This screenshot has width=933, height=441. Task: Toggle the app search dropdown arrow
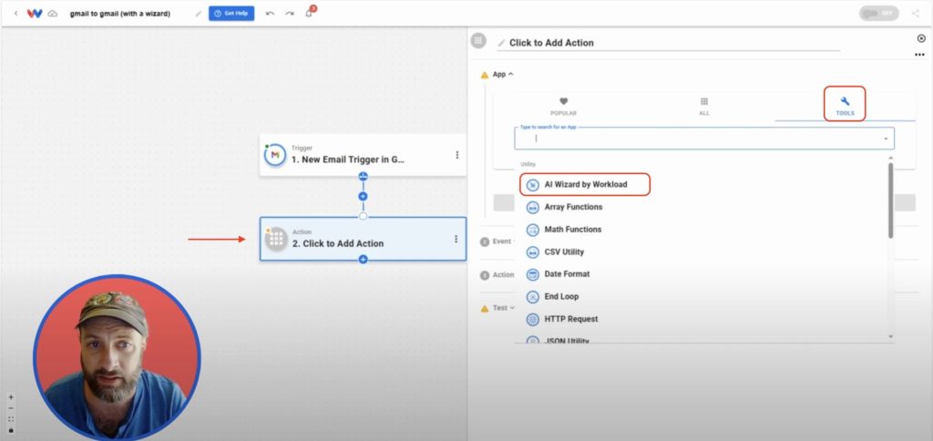coord(886,138)
